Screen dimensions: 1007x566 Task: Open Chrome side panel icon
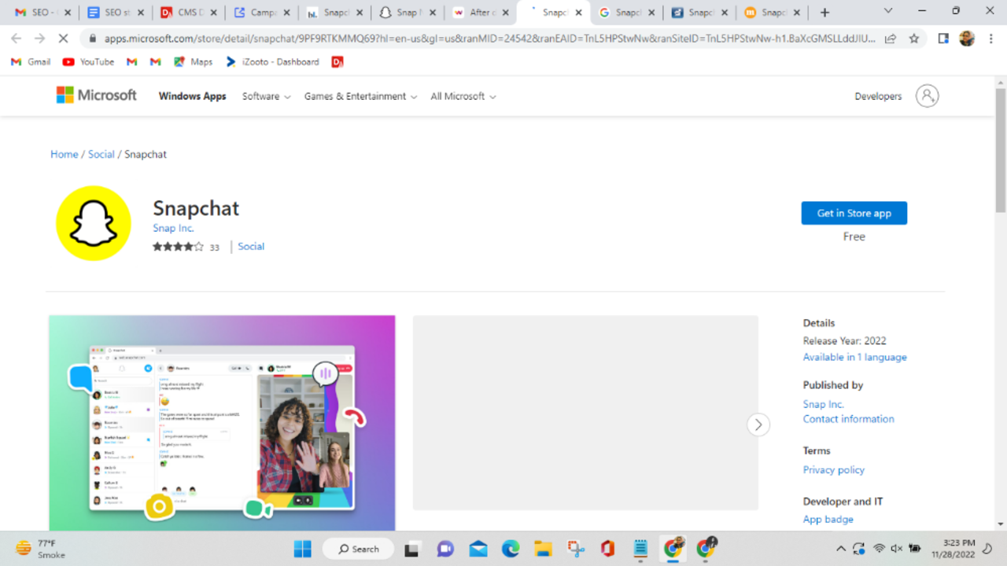click(x=943, y=38)
